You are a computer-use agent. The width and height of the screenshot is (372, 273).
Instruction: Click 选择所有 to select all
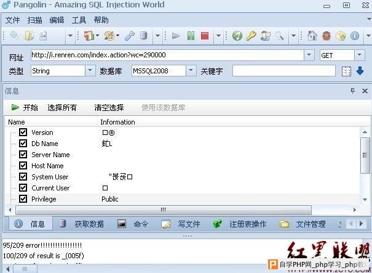tap(62, 108)
